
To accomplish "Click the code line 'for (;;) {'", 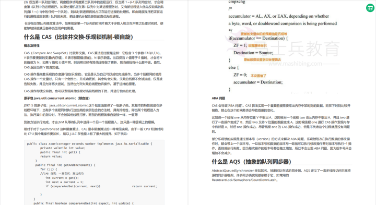I will [49, 169].
